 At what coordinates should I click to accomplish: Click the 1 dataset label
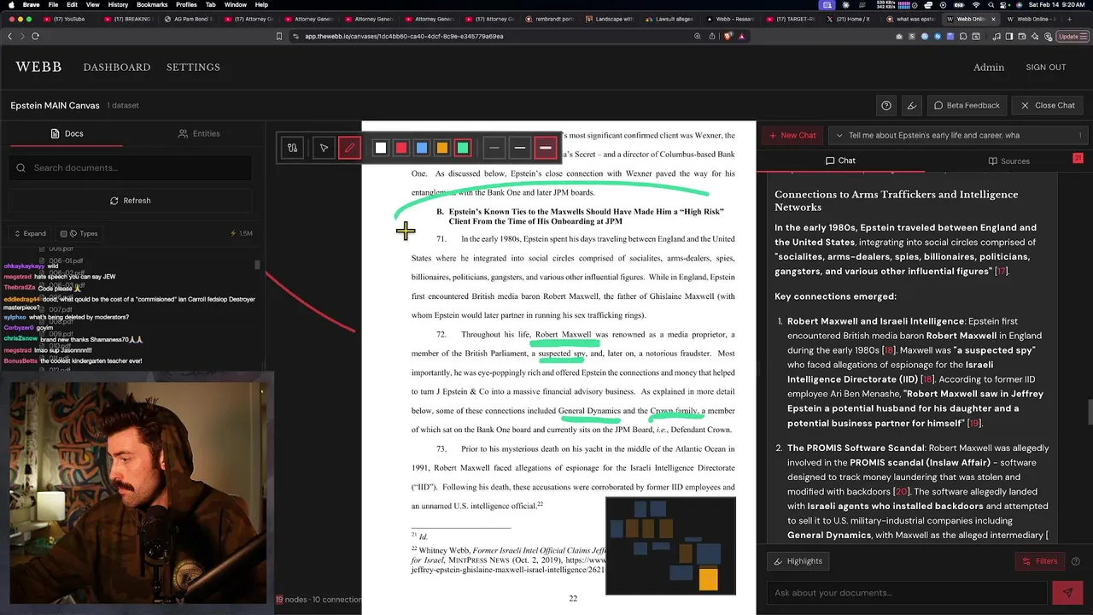click(123, 105)
